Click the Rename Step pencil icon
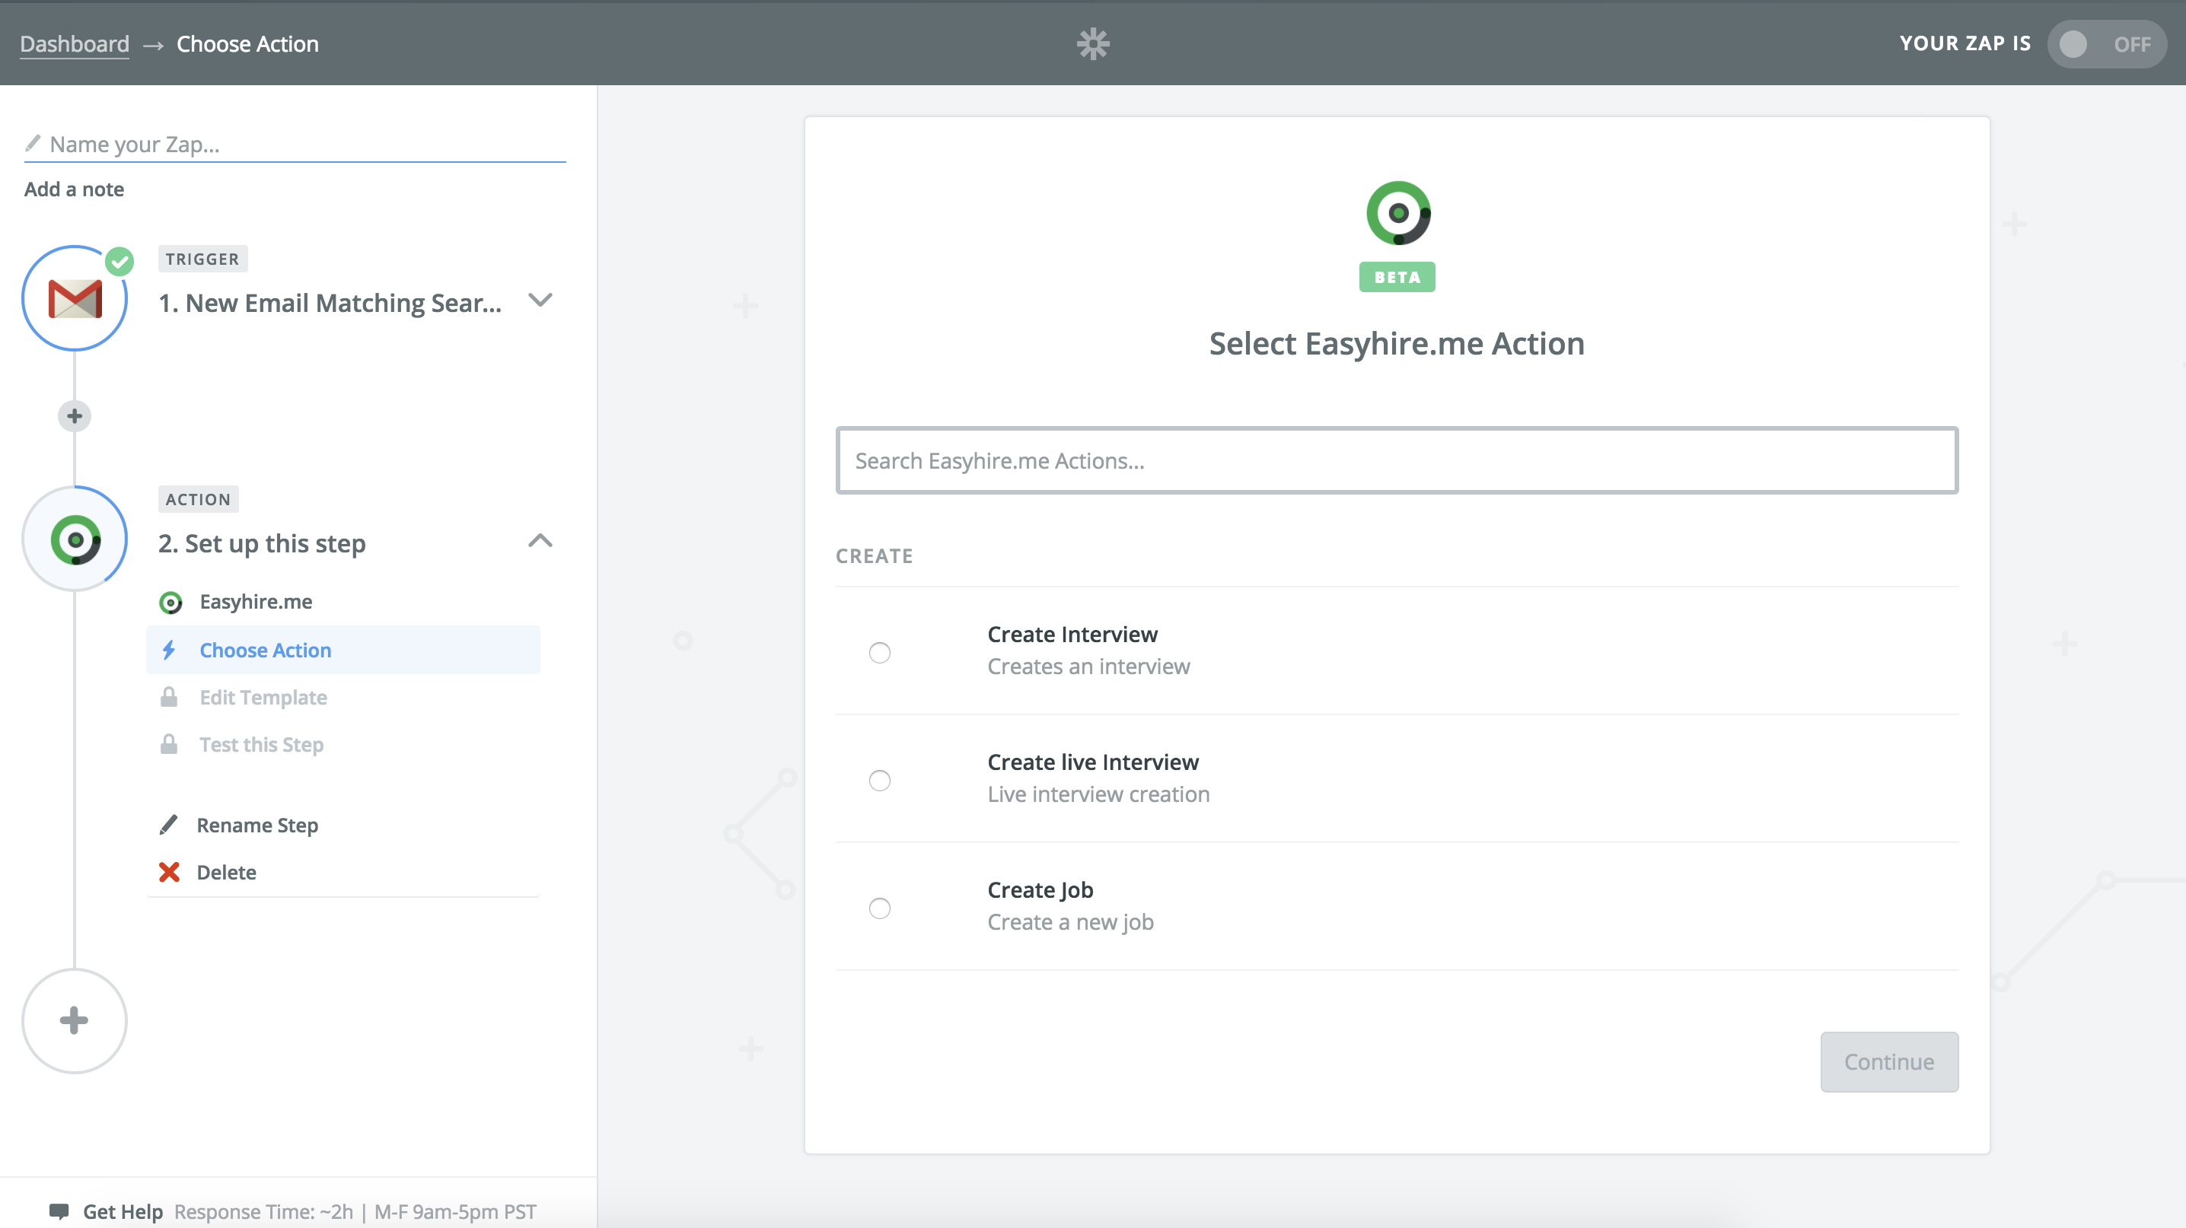Screen dimensions: 2186x1228 pos(169,824)
